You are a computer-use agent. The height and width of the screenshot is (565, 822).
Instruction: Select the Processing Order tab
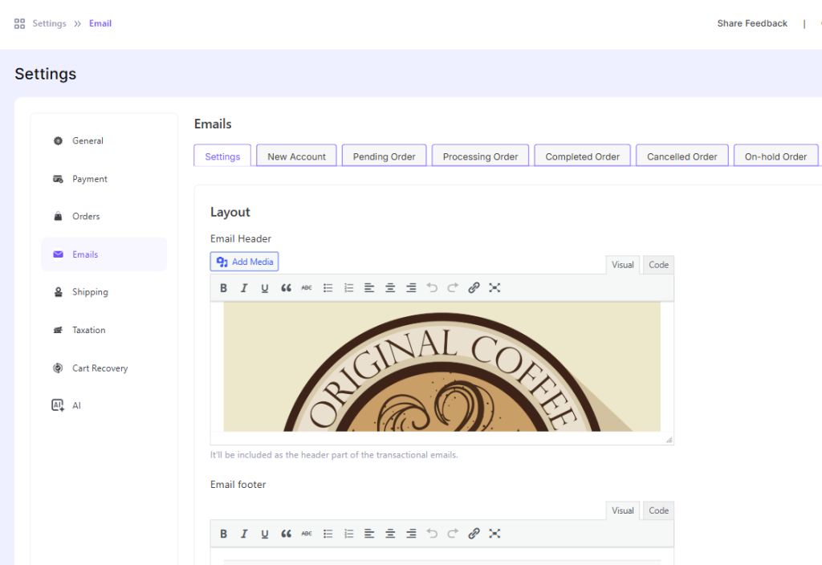tap(480, 156)
